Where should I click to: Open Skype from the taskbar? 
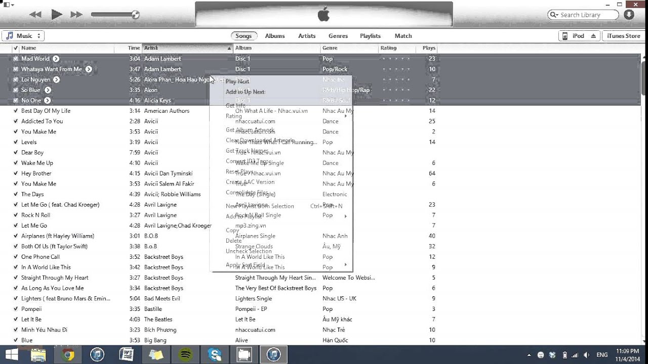point(215,355)
